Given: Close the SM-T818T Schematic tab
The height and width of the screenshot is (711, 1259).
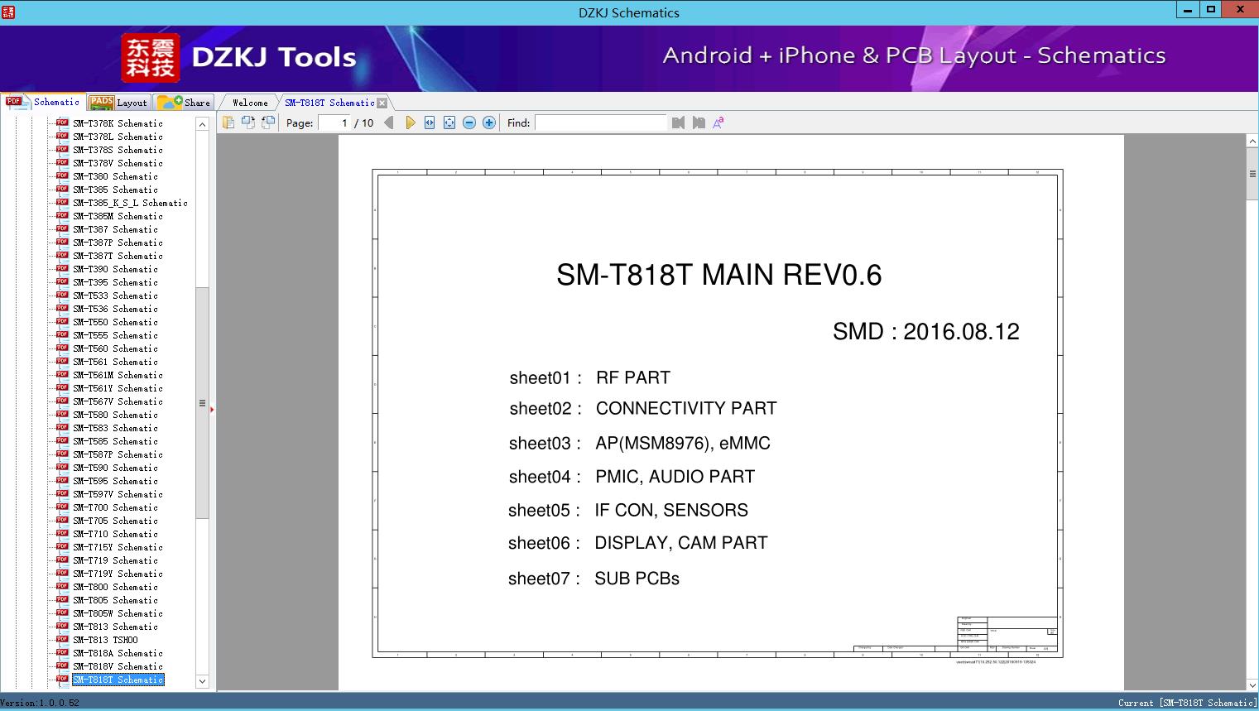Looking at the screenshot, I should pos(382,103).
